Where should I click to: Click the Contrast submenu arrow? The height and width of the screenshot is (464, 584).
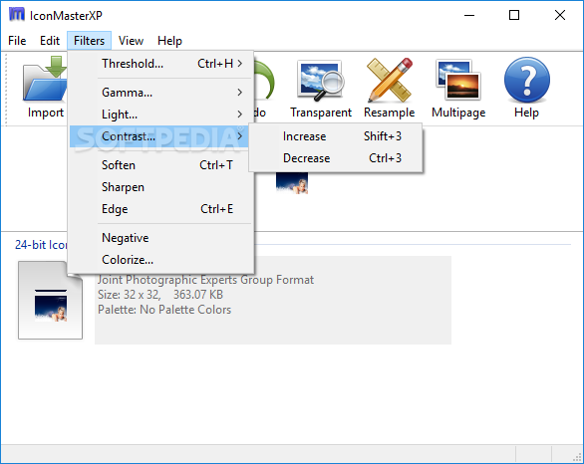pyautogui.click(x=240, y=136)
